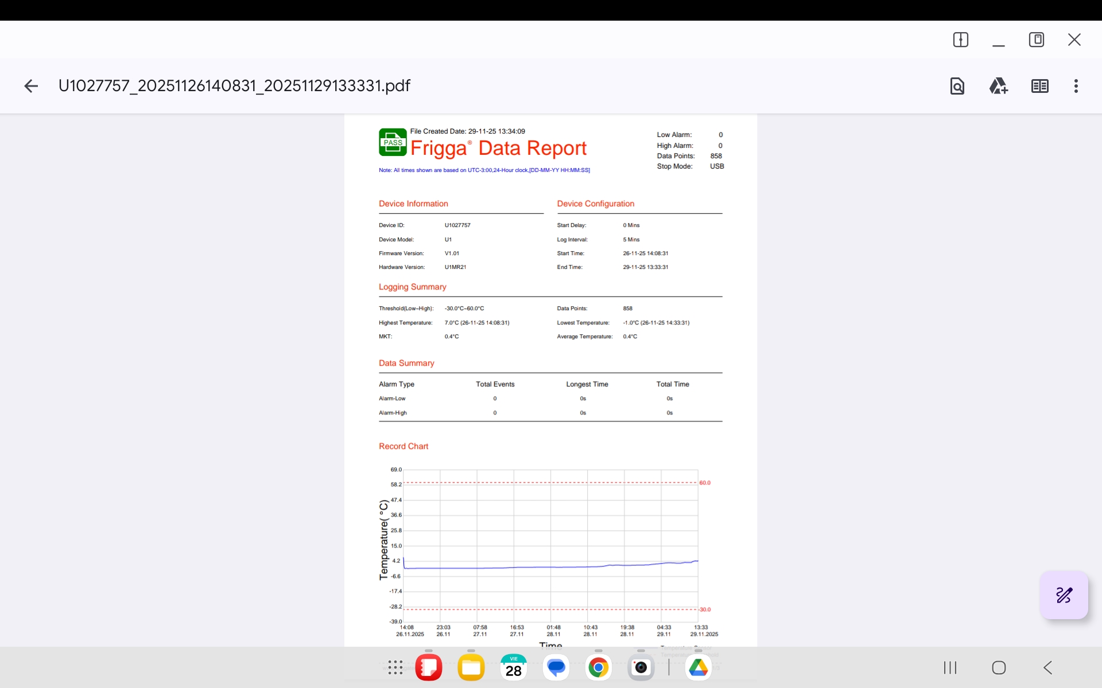Launch the red notes app in taskbar
The width and height of the screenshot is (1102, 688).
pos(428,667)
